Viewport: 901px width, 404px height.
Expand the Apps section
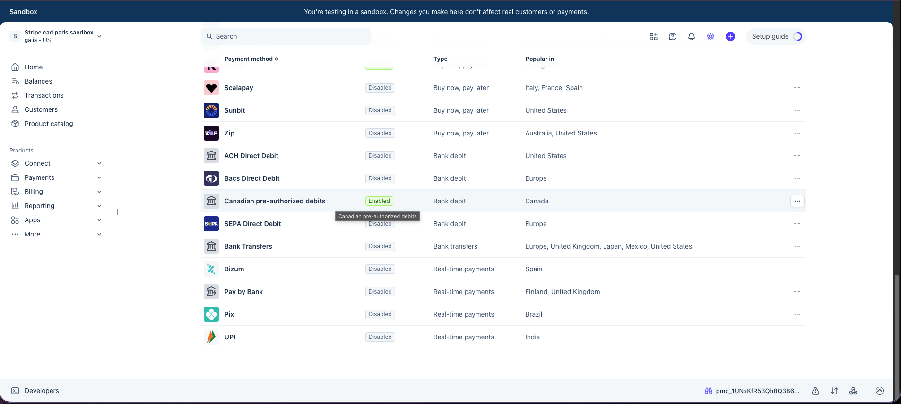tap(56, 220)
